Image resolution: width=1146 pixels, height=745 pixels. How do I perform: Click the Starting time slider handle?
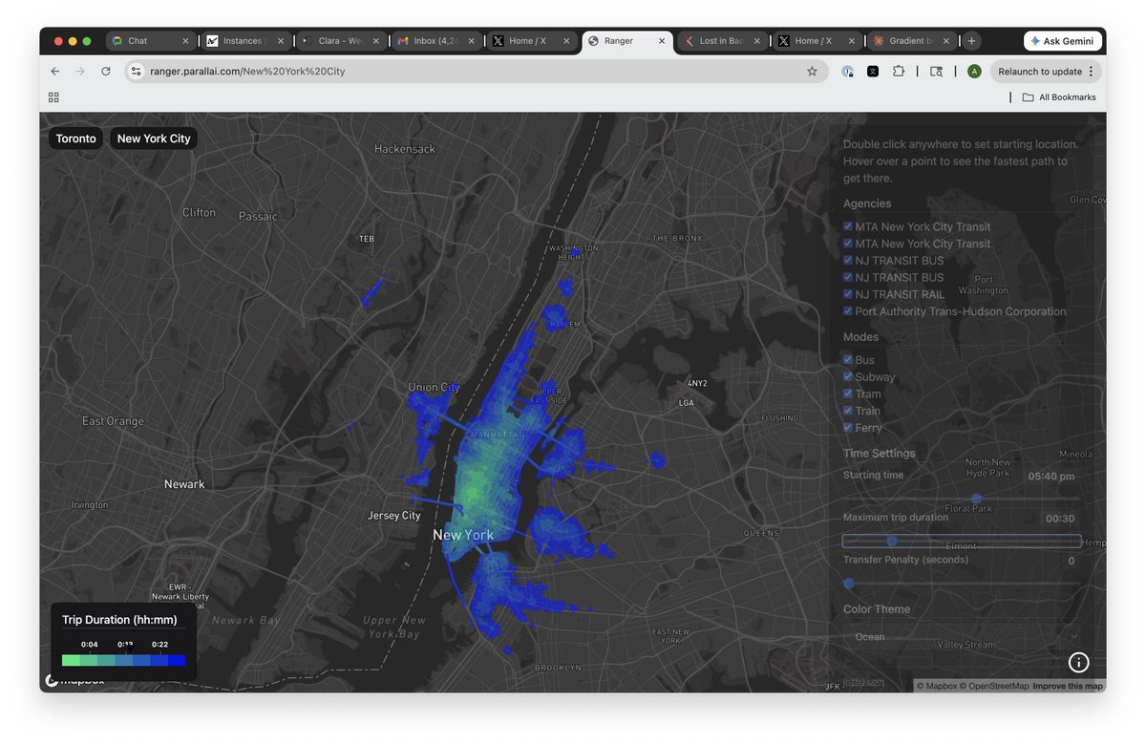976,499
